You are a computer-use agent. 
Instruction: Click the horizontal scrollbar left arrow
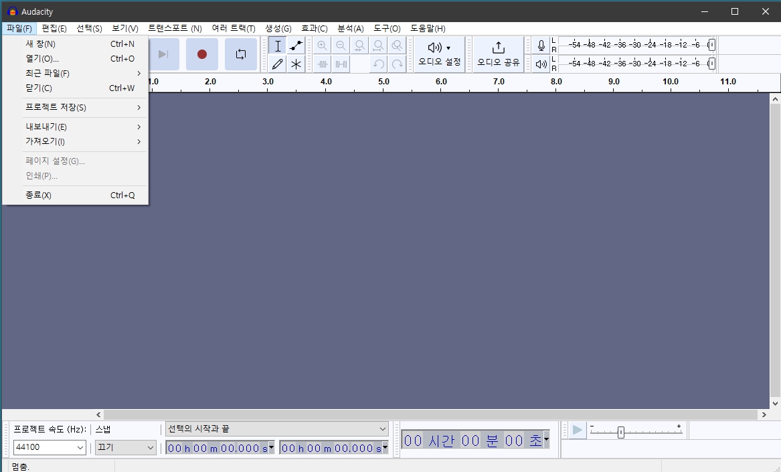click(x=98, y=414)
